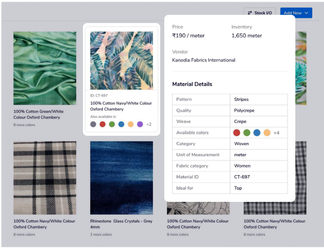
Task: Open the beige plaid fabric thumbnail
Action: [45, 178]
